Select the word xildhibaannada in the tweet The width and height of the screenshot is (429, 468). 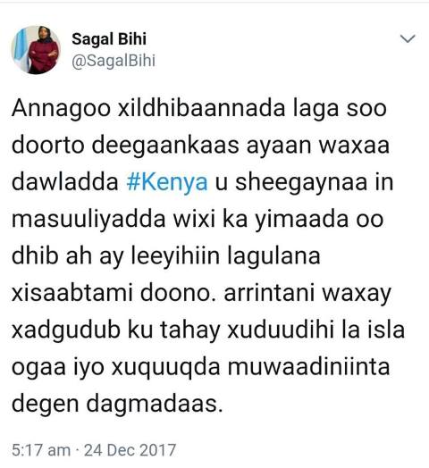point(202,107)
